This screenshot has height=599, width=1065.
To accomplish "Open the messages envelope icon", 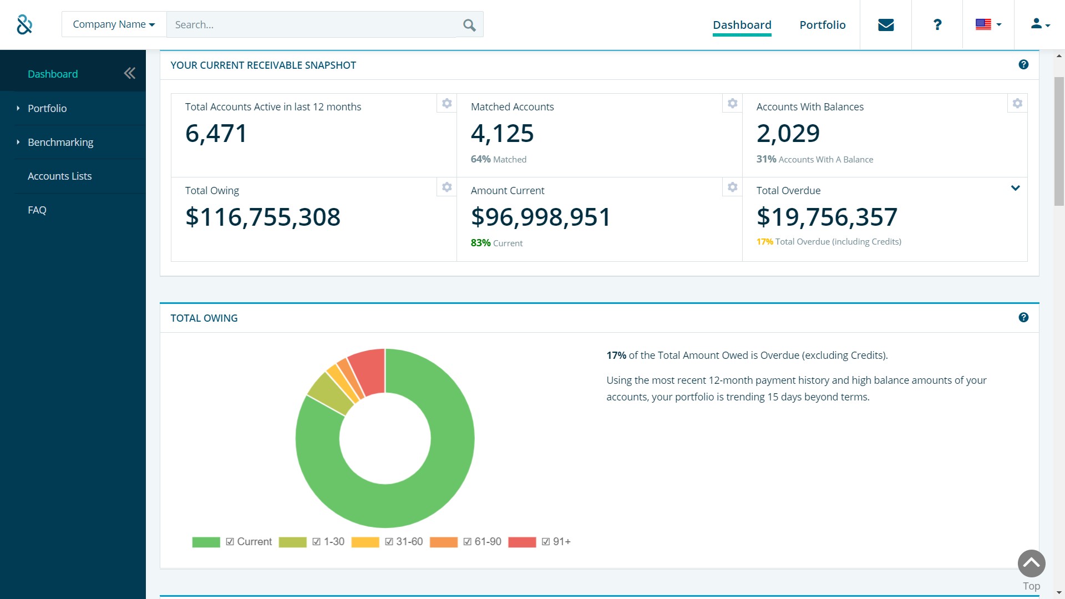I will (x=886, y=25).
